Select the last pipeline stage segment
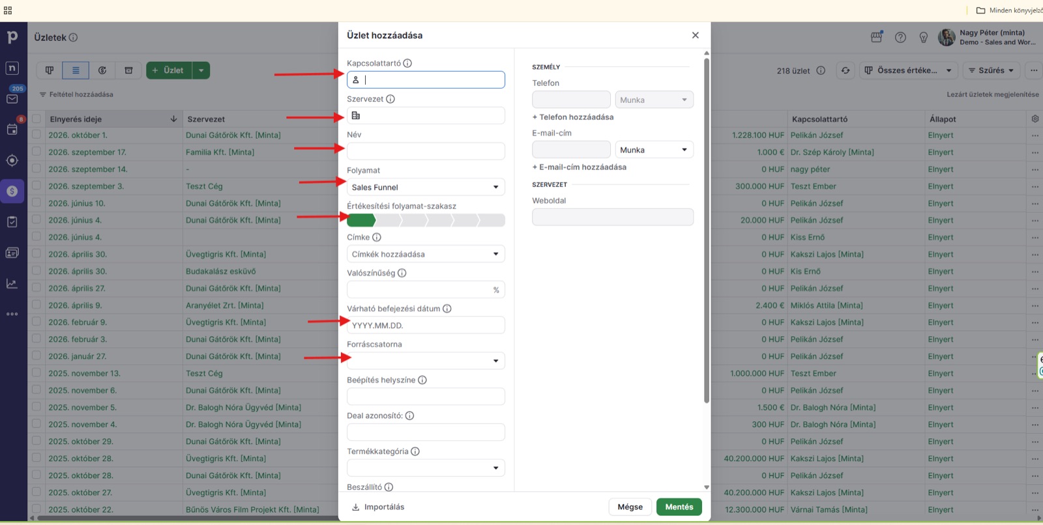The width and height of the screenshot is (1043, 525). coord(493,220)
